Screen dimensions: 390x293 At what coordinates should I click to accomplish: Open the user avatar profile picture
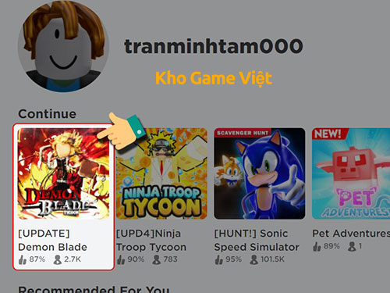coord(64,46)
